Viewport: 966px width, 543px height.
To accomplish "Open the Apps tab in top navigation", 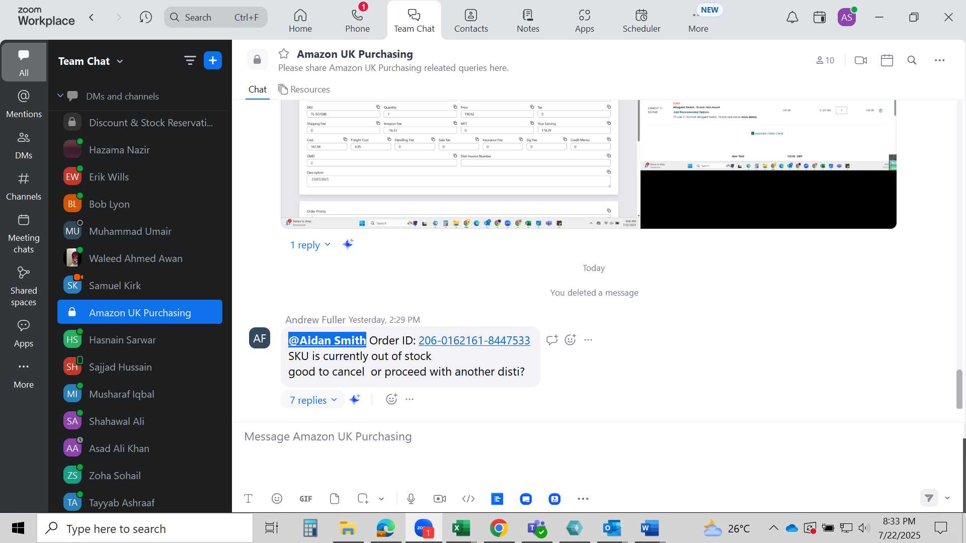I will [x=584, y=21].
